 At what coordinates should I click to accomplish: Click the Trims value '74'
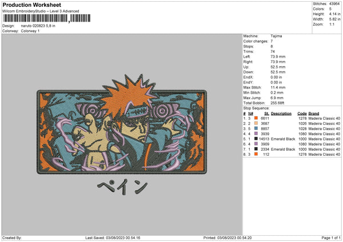point(273,51)
